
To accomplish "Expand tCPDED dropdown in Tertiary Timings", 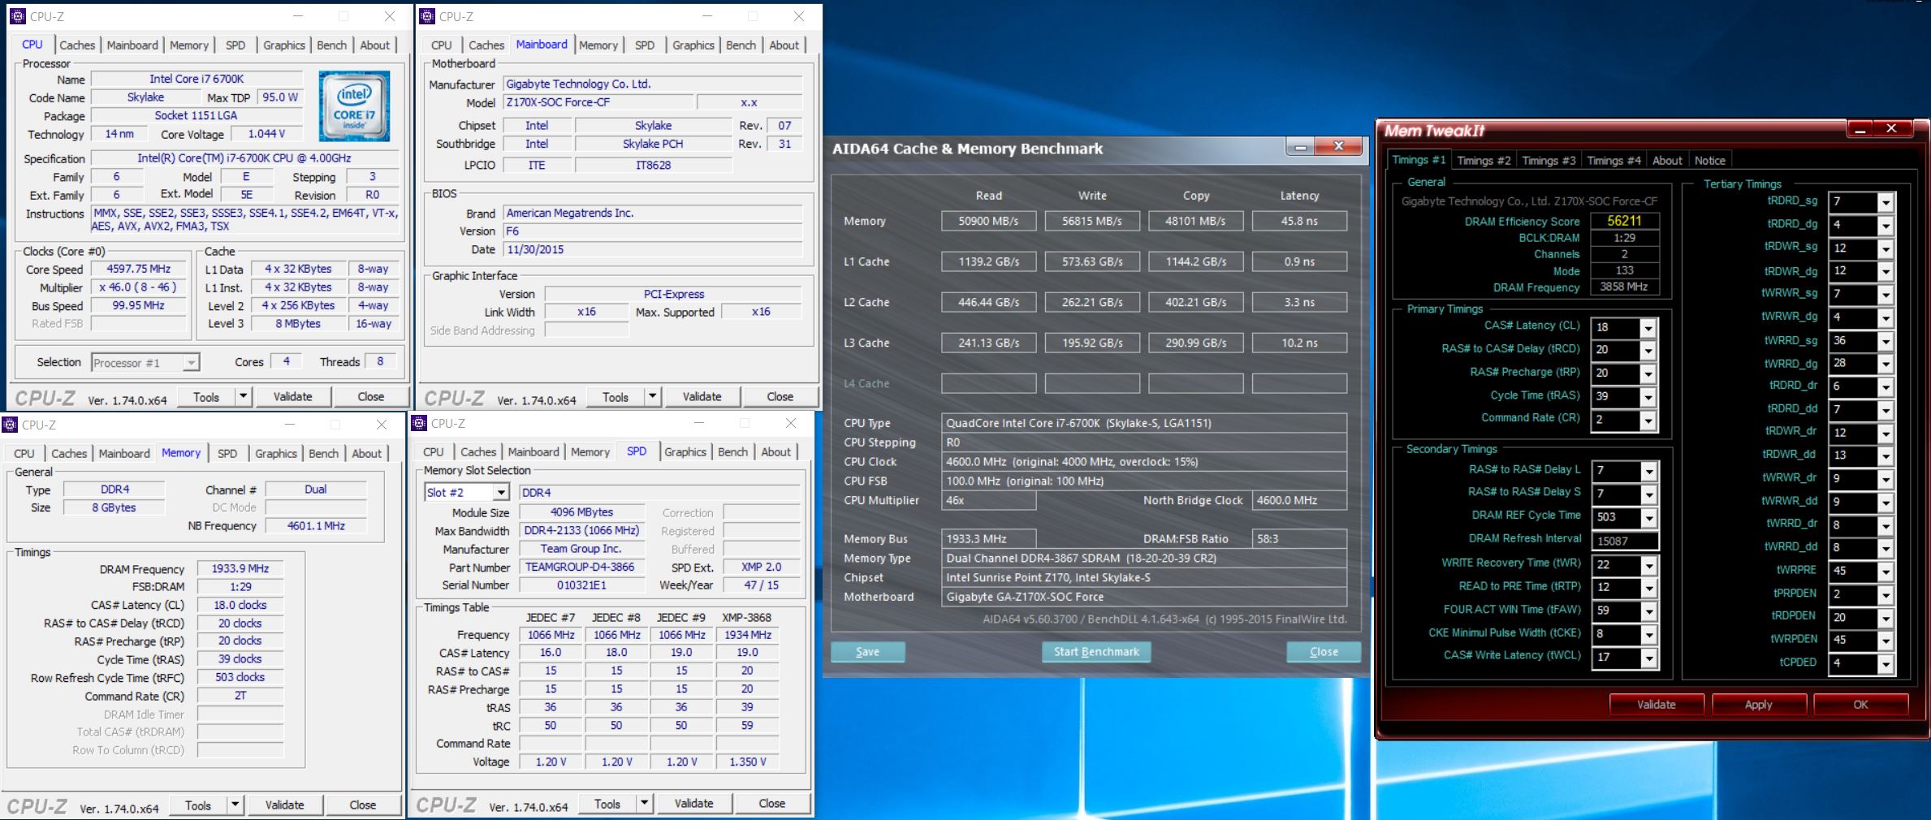I will pos(1886,664).
